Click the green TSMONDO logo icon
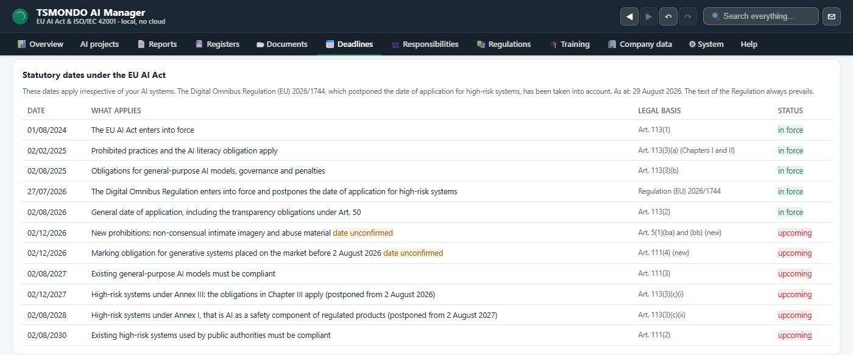 point(20,16)
